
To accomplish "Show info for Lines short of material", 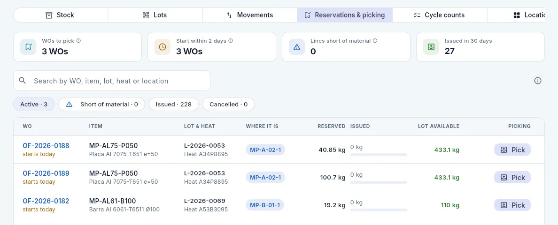I will [375, 41].
